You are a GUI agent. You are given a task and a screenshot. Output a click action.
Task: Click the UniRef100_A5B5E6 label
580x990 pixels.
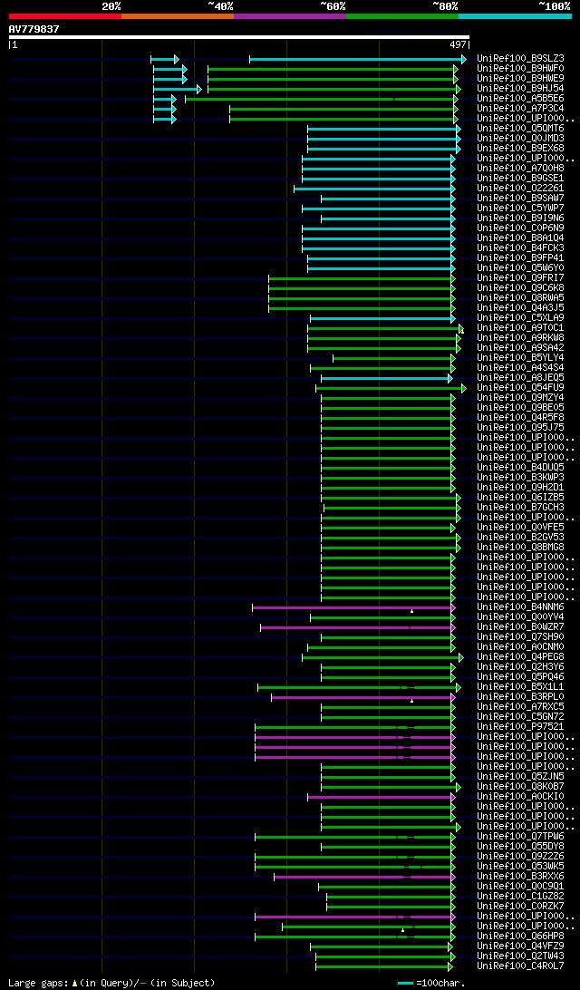click(520, 99)
